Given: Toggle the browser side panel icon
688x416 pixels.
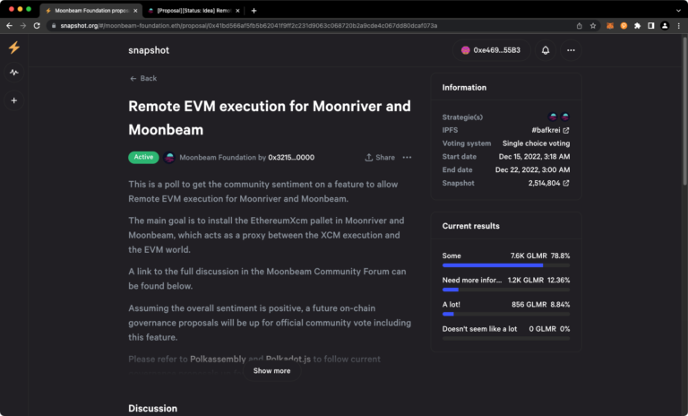Looking at the screenshot, I should pos(651,26).
